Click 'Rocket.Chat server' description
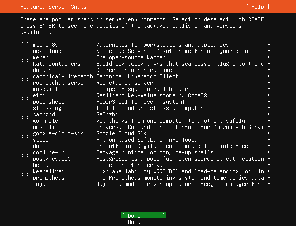296x226 pixels. coord(125,83)
